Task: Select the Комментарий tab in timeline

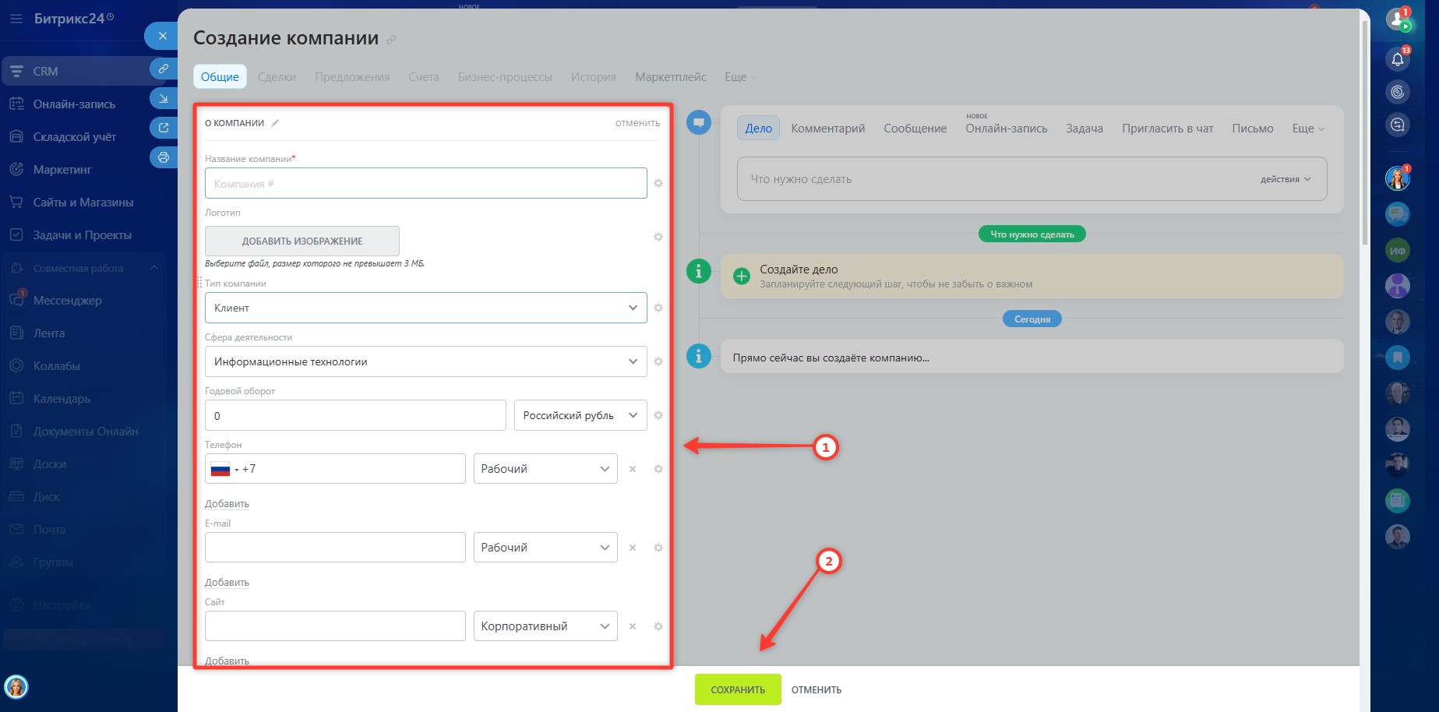Action: pyautogui.click(x=827, y=129)
